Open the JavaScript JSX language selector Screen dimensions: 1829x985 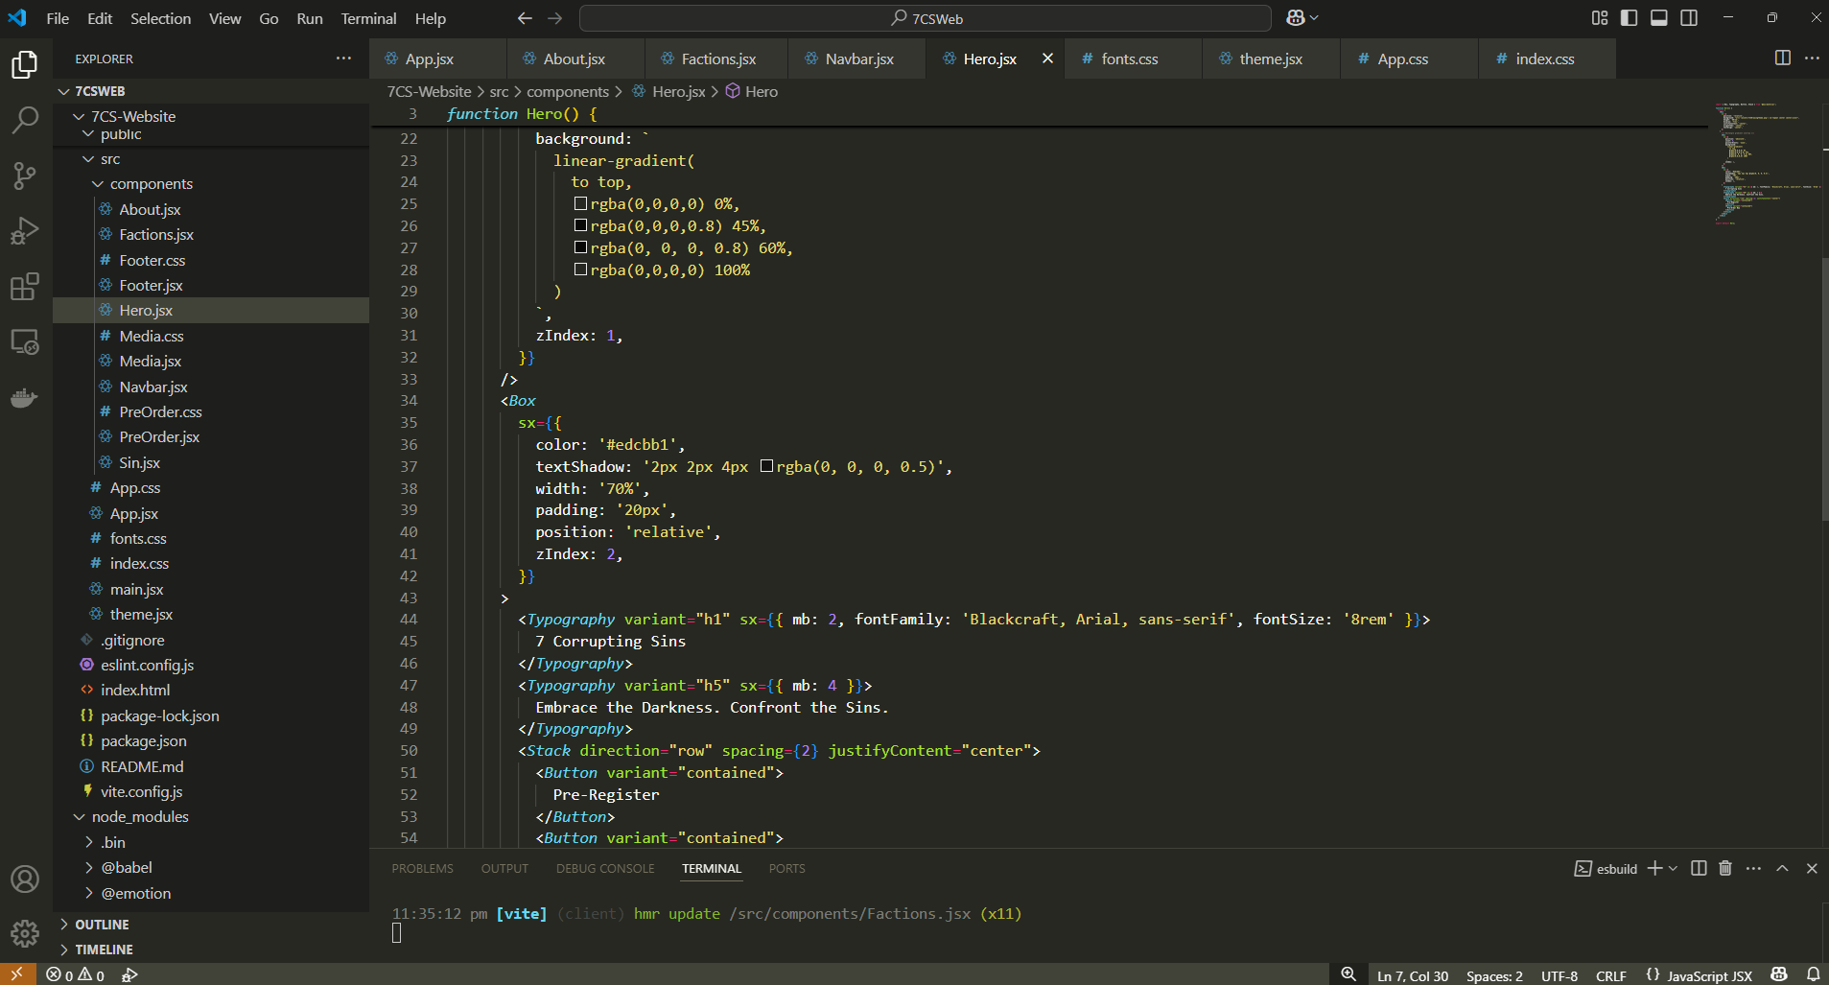tap(1702, 975)
